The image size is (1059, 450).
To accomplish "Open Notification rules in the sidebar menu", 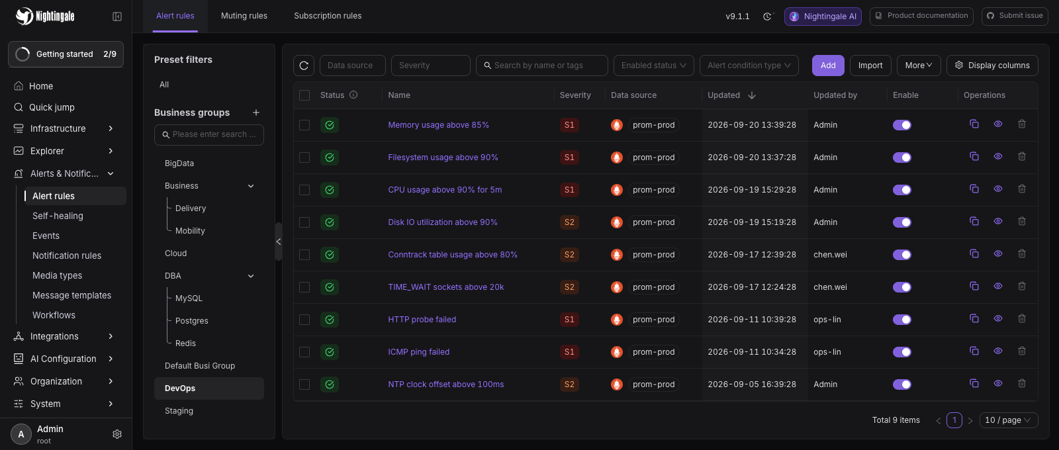I will click(67, 255).
